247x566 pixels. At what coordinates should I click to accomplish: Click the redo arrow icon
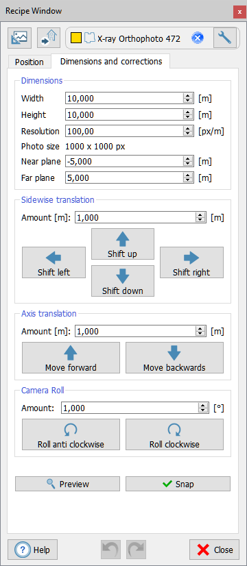coord(136,550)
